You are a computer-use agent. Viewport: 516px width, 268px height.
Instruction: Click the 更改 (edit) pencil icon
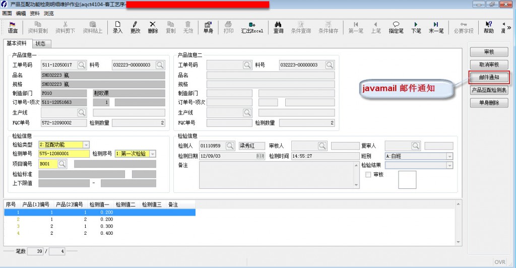pyautogui.click(x=135, y=27)
